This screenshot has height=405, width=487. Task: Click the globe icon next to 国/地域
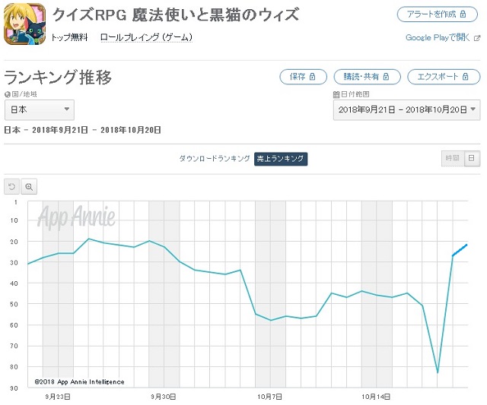pyautogui.click(x=7, y=94)
